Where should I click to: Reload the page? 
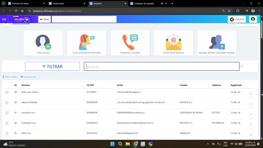point(16,11)
